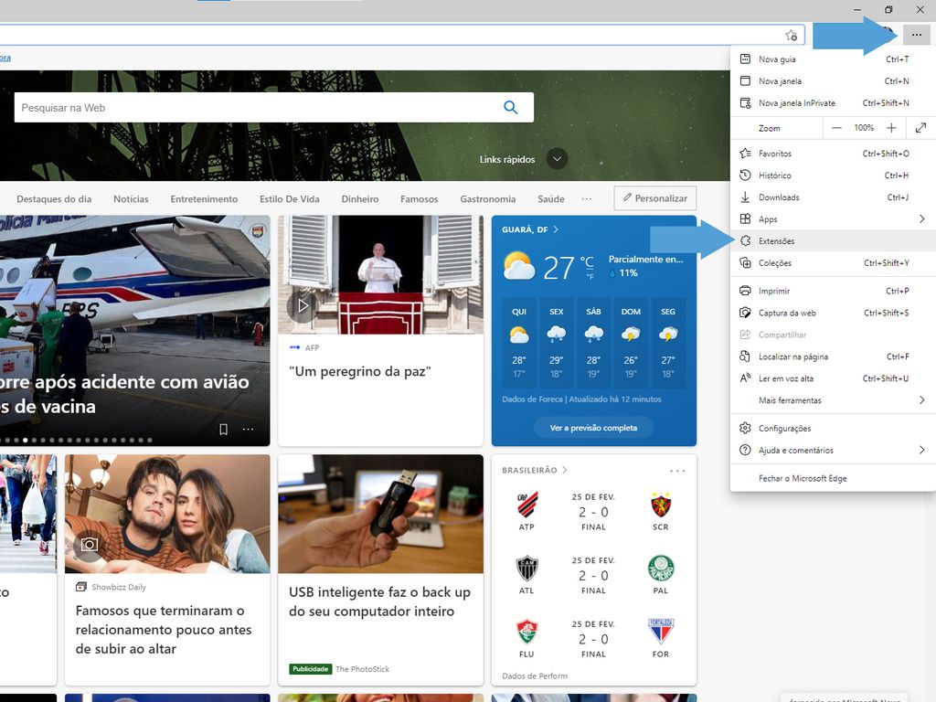Add page to favorites star icon
936x702 pixels.
pyautogui.click(x=792, y=36)
